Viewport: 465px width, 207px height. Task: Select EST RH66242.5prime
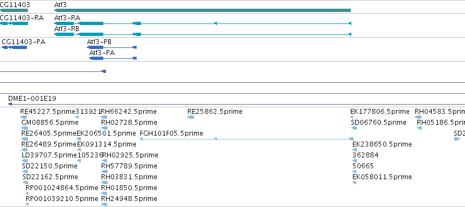pyautogui.click(x=129, y=112)
